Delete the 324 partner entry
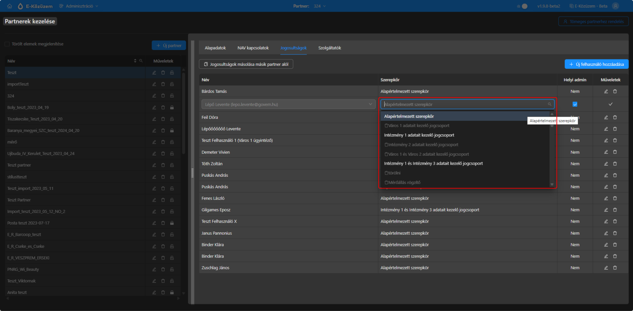Image resolution: width=633 pixels, height=311 pixels. pyautogui.click(x=163, y=96)
